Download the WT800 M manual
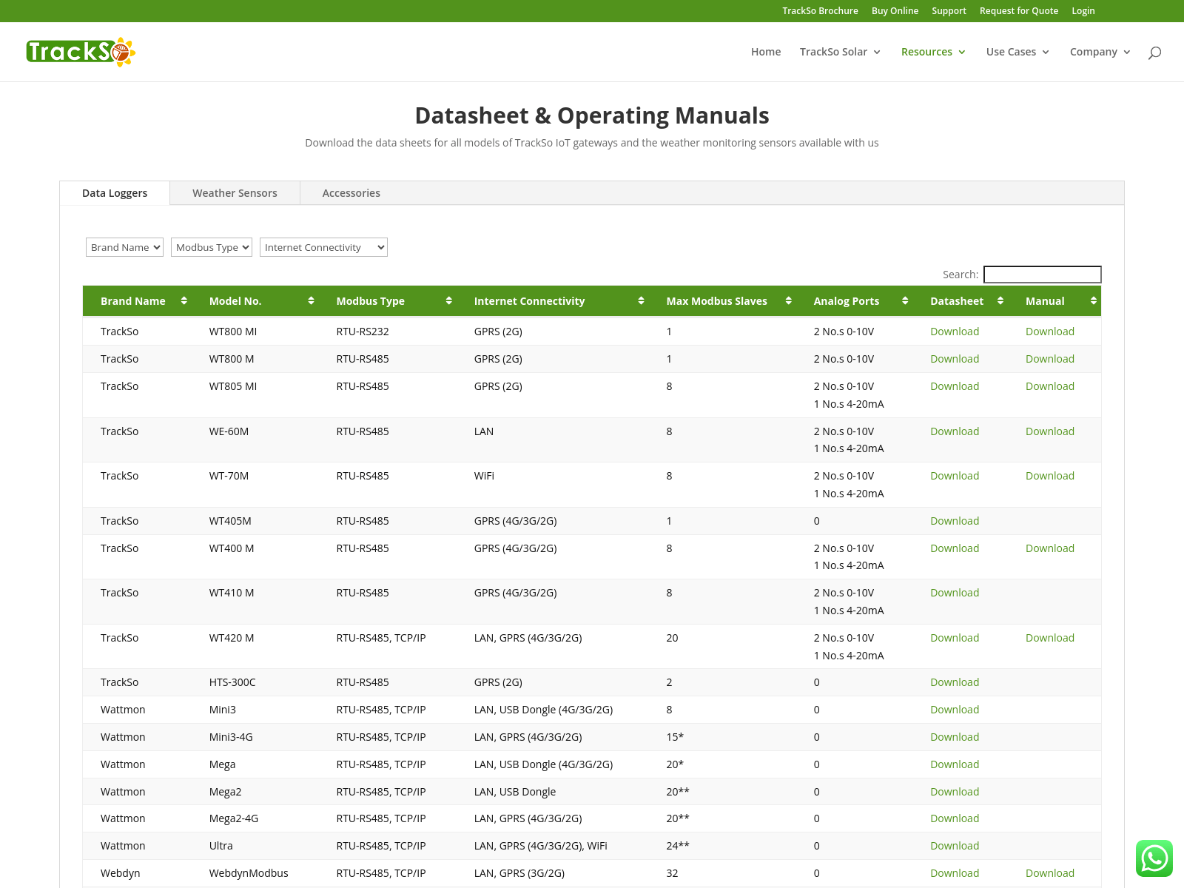The width and height of the screenshot is (1184, 888). [1049, 359]
